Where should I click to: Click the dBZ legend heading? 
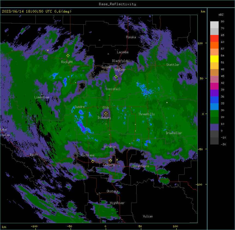click(221, 15)
